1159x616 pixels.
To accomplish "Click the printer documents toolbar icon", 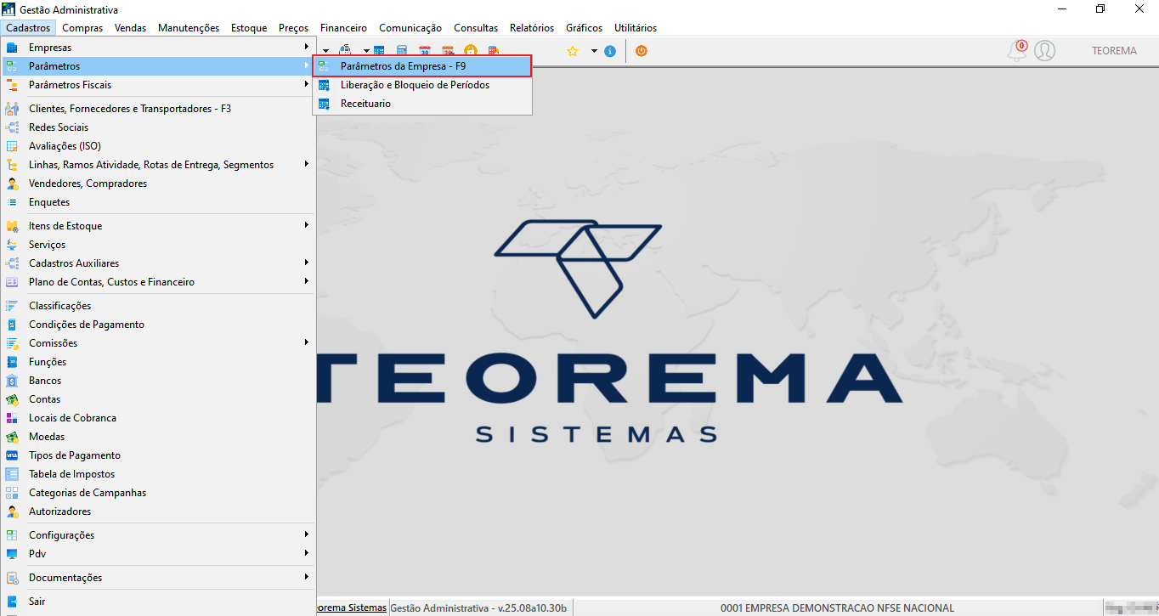I will tap(346, 50).
